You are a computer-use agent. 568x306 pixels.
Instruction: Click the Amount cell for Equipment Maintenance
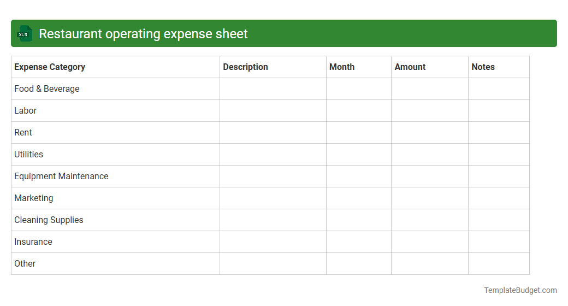[430, 176]
